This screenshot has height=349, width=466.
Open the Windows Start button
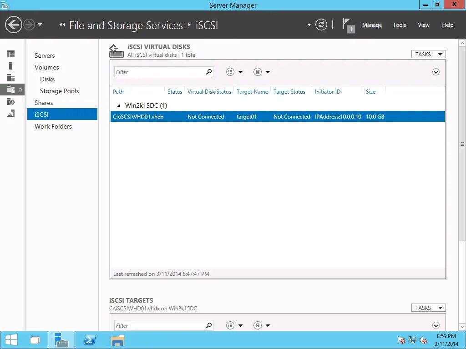[x=11, y=340]
